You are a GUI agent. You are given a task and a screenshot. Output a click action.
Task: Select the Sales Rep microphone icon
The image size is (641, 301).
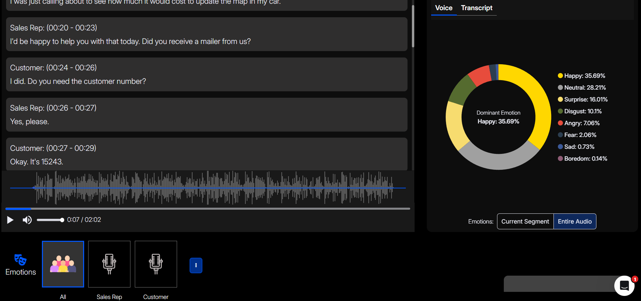click(x=109, y=264)
